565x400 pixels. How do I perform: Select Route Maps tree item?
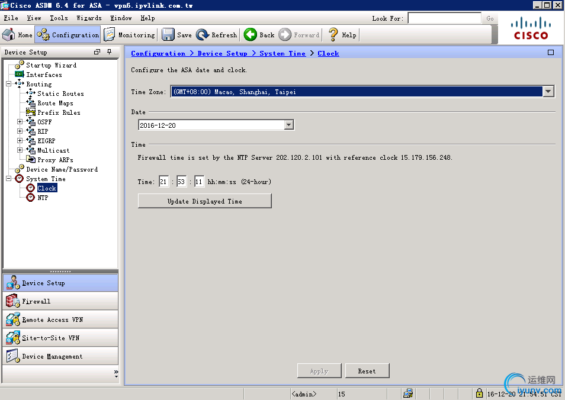(54, 103)
